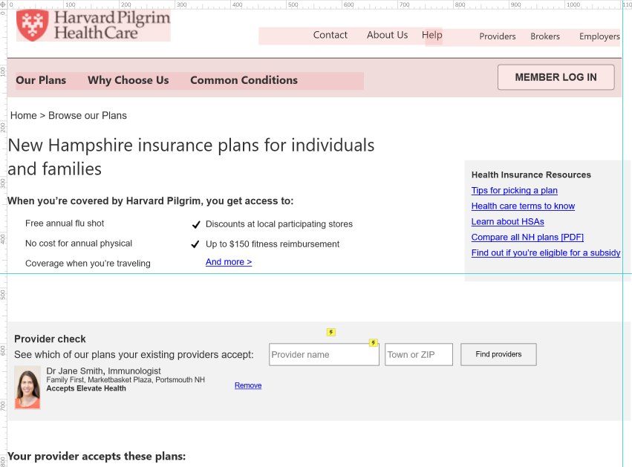
Task: Click Dr Jane Smith's photo thumbnail
Action: coord(27,388)
